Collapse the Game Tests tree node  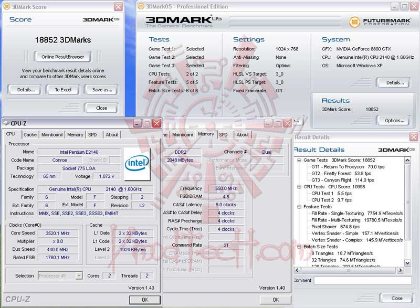tap(299, 160)
